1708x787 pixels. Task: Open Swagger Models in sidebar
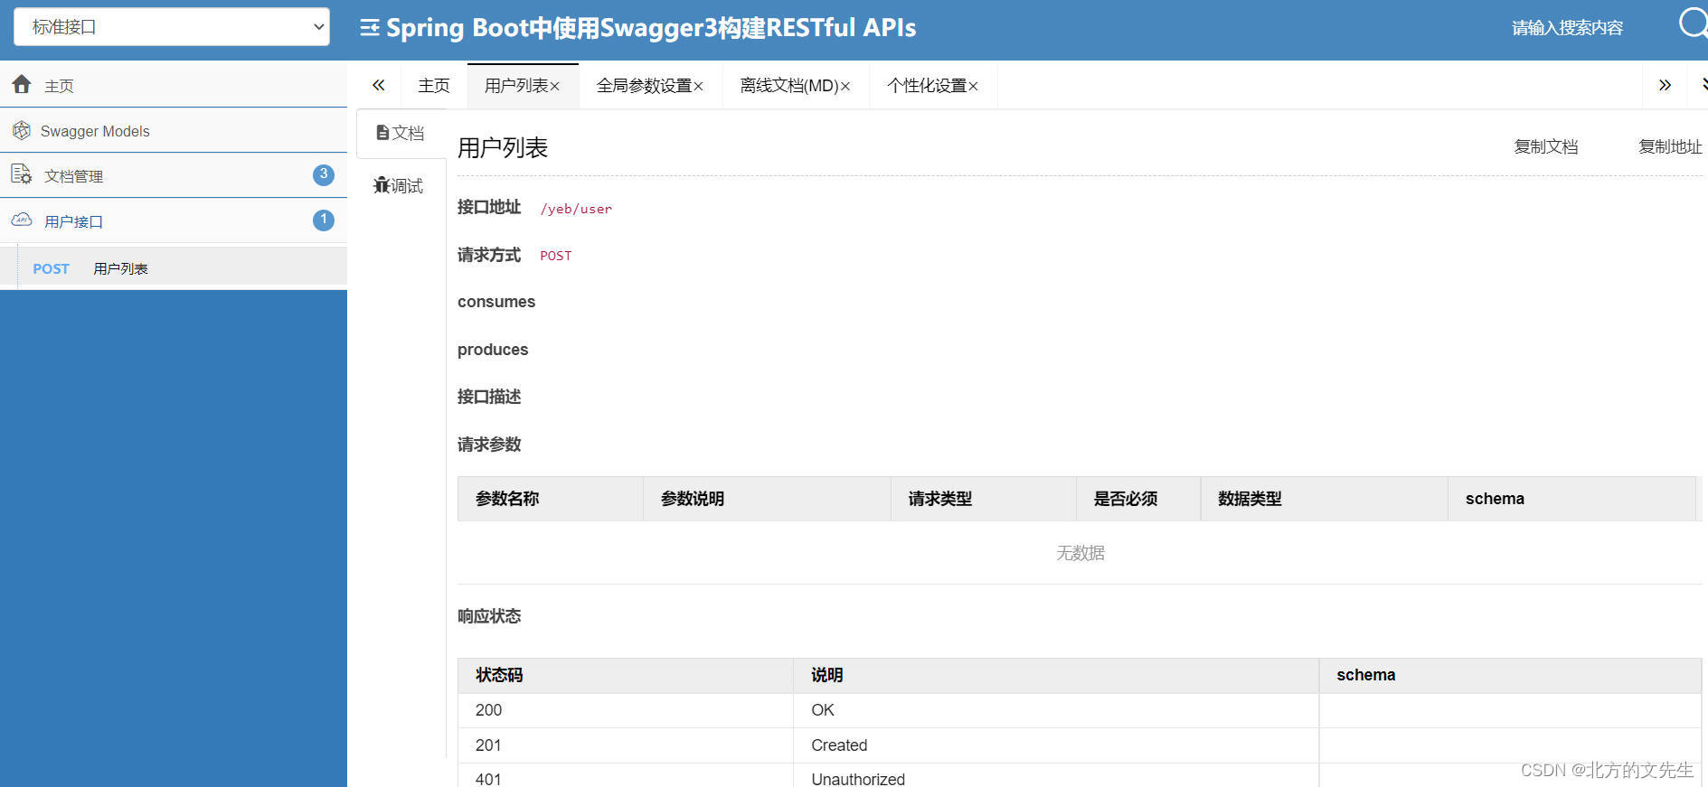tap(174, 131)
